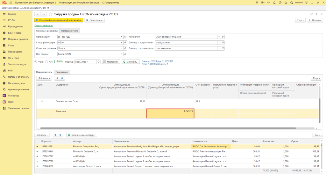Click horizontal scrollbar of Взаиморасчеты table
This screenshot has width=326, height=175.
click(168, 128)
